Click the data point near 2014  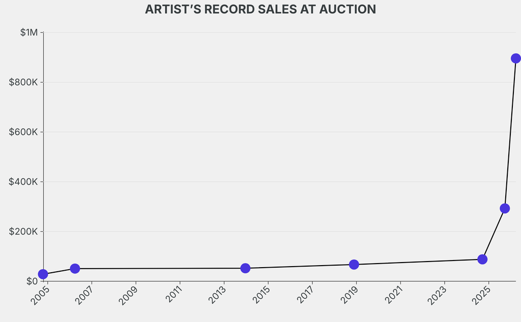245,268
